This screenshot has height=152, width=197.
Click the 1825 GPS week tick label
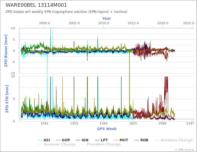point(133,123)
